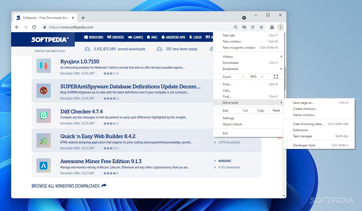Share this page via share icon

point(253,27)
